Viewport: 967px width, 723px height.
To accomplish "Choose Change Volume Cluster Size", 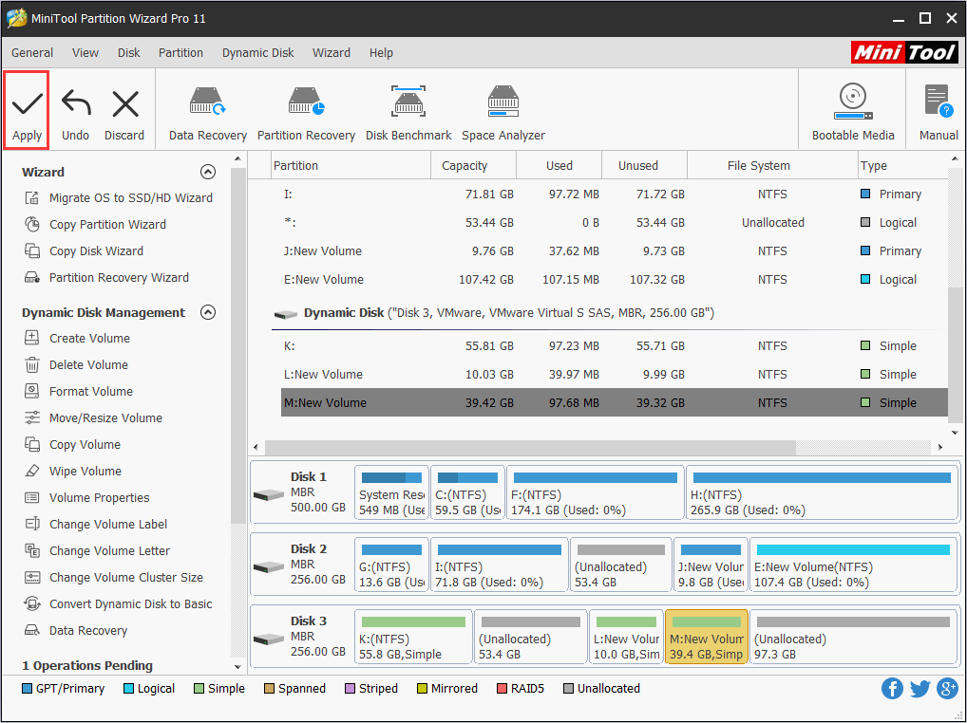I will (x=113, y=577).
